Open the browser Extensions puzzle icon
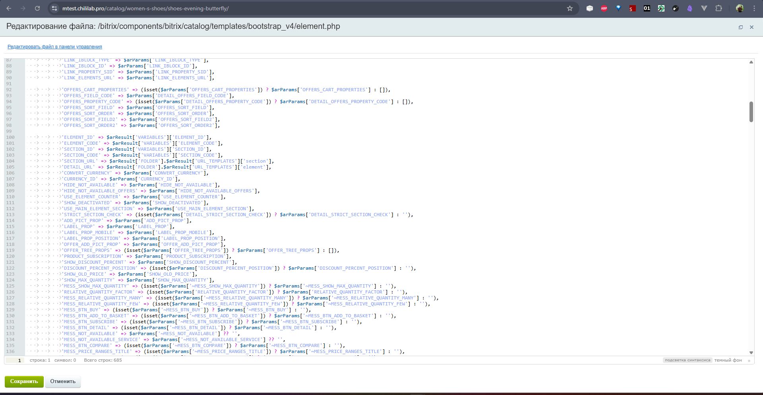Viewport: 763px width, 395px height. tap(718, 8)
